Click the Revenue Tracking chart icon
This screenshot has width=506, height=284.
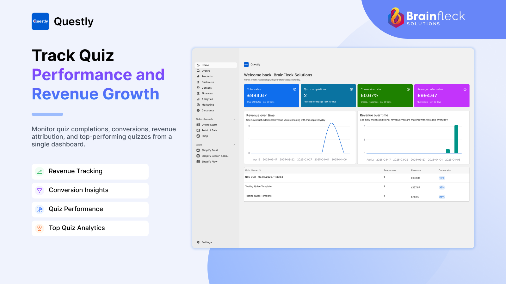40,172
